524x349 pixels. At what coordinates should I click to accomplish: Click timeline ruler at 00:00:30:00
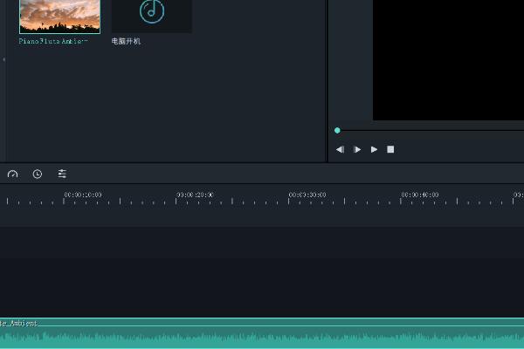coord(307,195)
